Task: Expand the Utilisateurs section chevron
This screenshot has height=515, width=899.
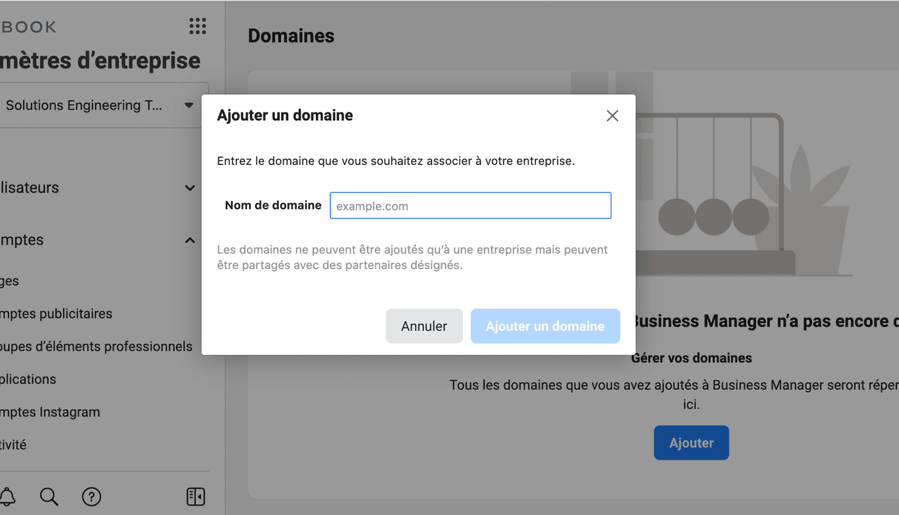Action: [x=190, y=188]
